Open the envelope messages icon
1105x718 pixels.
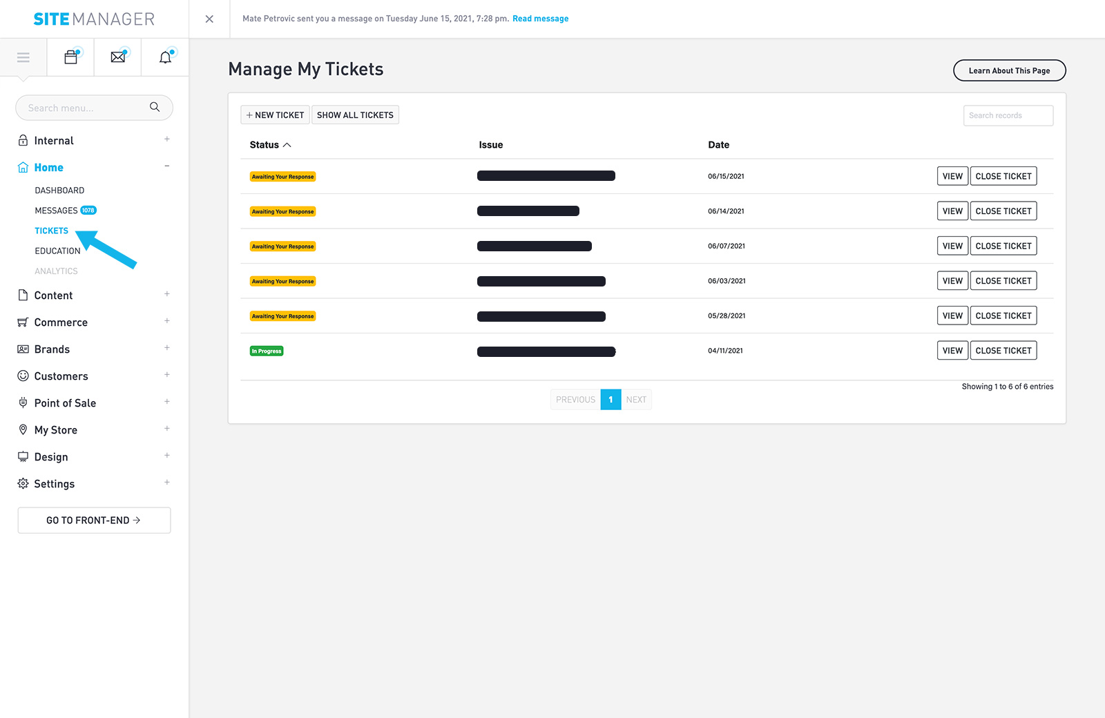[117, 57]
